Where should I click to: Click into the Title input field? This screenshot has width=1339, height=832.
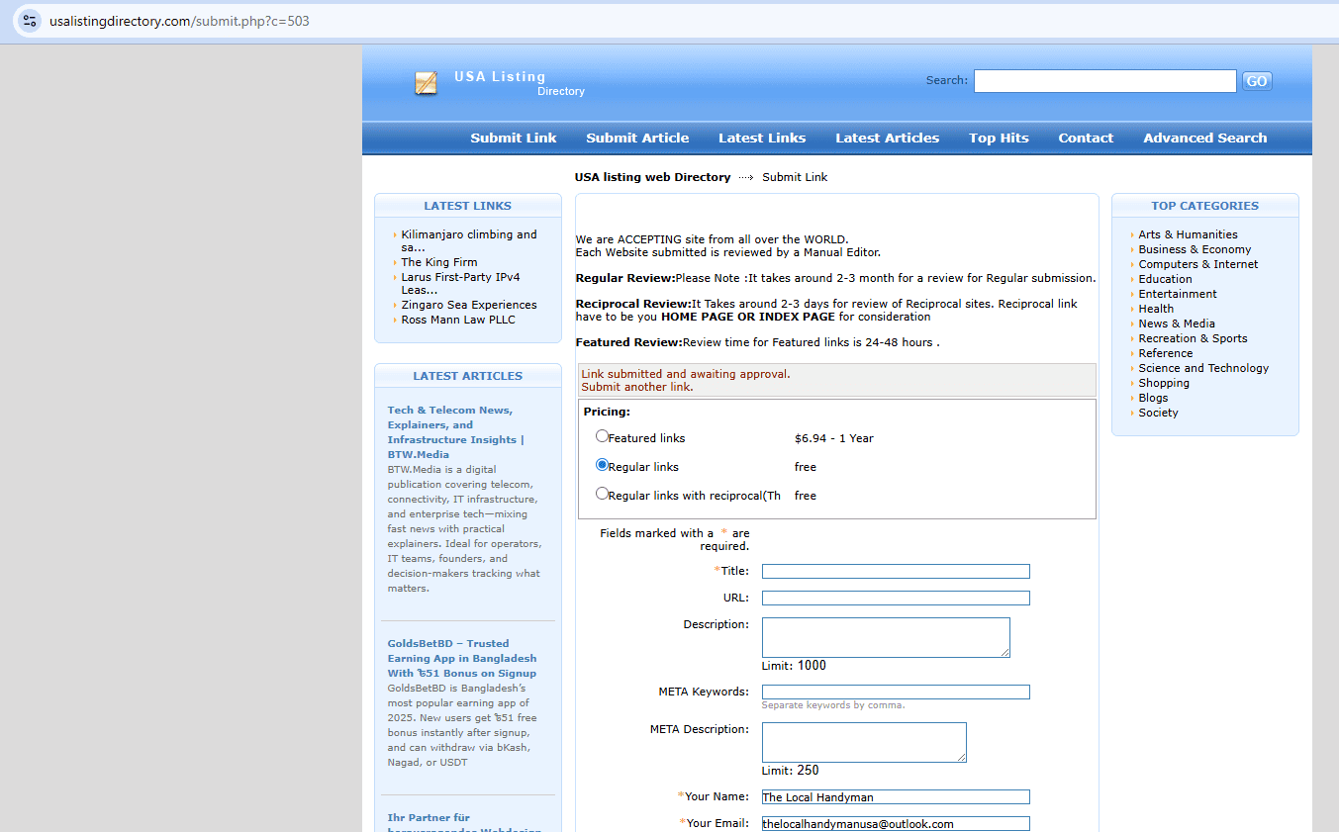pos(895,572)
